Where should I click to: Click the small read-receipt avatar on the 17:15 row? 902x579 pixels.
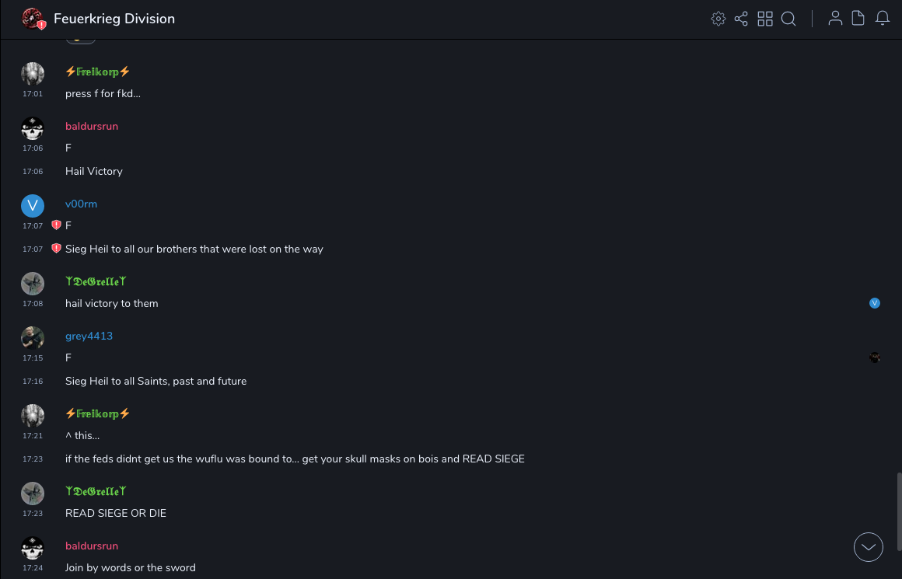(875, 358)
